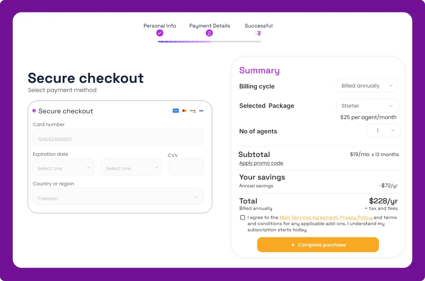Open the expiration month Select one dropdown
425x281 pixels.
[63, 167]
